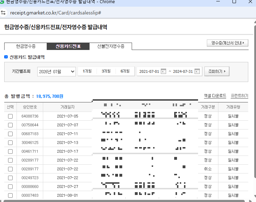Image resolution: width=256 pixels, height=202 pixels.
Task: Open the 2026년 07월 period dropdown
Action: pyautogui.click(x=57, y=71)
